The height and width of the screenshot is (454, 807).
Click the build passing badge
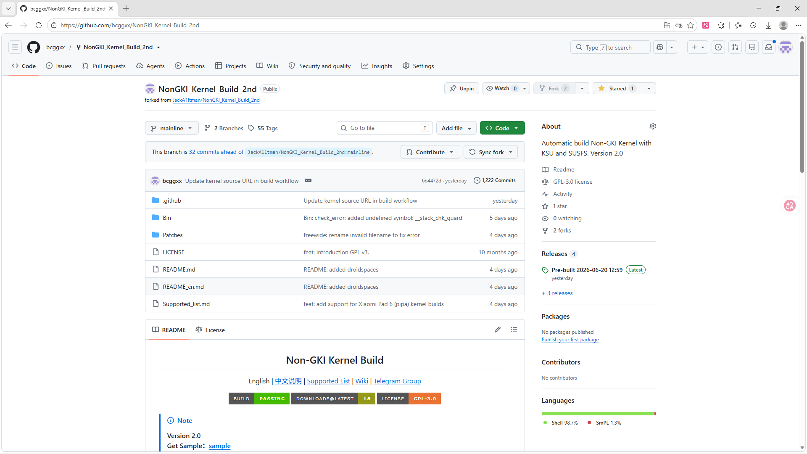[x=259, y=399]
